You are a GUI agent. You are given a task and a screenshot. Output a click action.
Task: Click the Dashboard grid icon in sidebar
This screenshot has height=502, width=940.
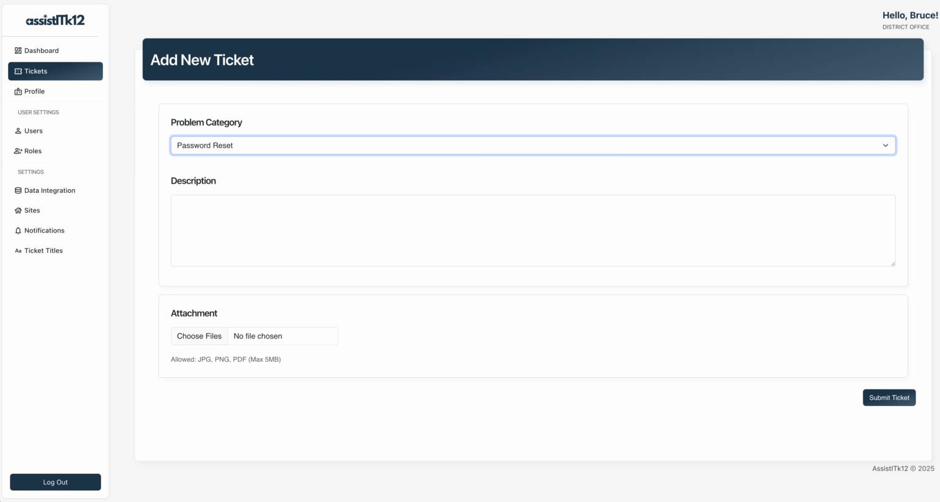click(x=18, y=50)
